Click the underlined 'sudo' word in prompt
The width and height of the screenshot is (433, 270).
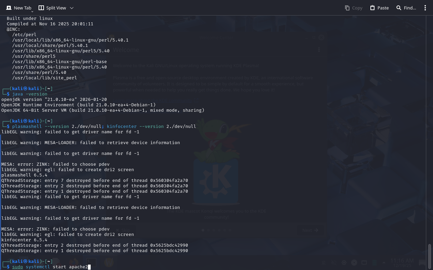(18, 267)
